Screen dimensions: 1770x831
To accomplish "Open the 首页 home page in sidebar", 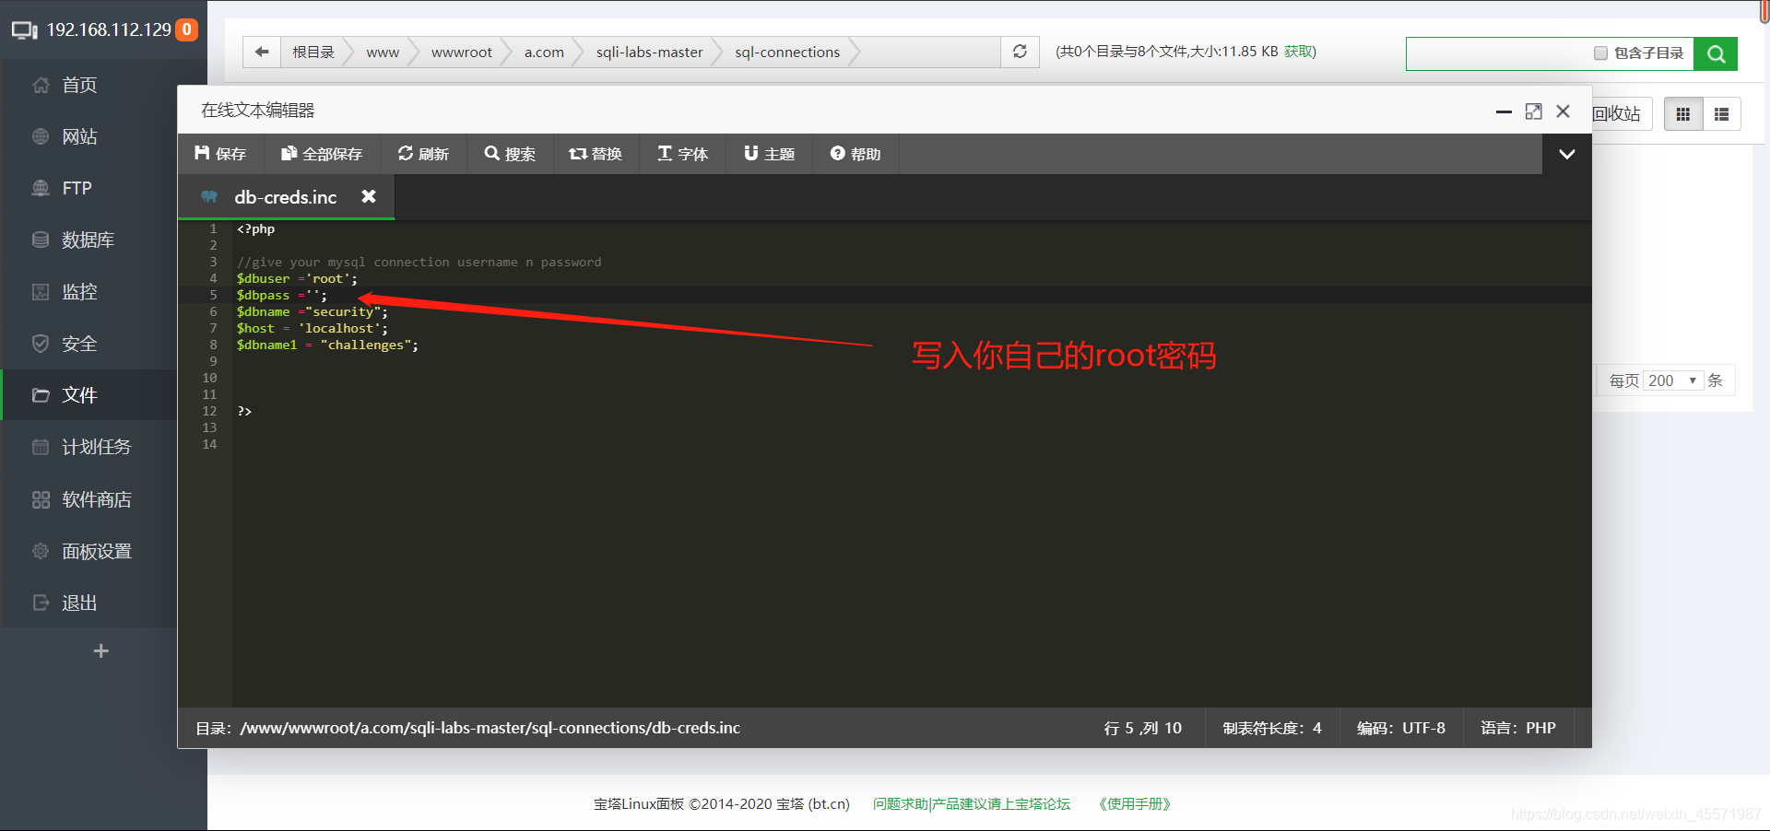I will 78,85.
